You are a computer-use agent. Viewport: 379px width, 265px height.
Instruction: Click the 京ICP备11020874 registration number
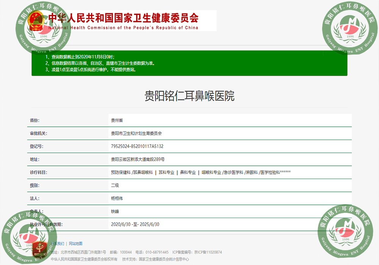[x=208, y=252]
